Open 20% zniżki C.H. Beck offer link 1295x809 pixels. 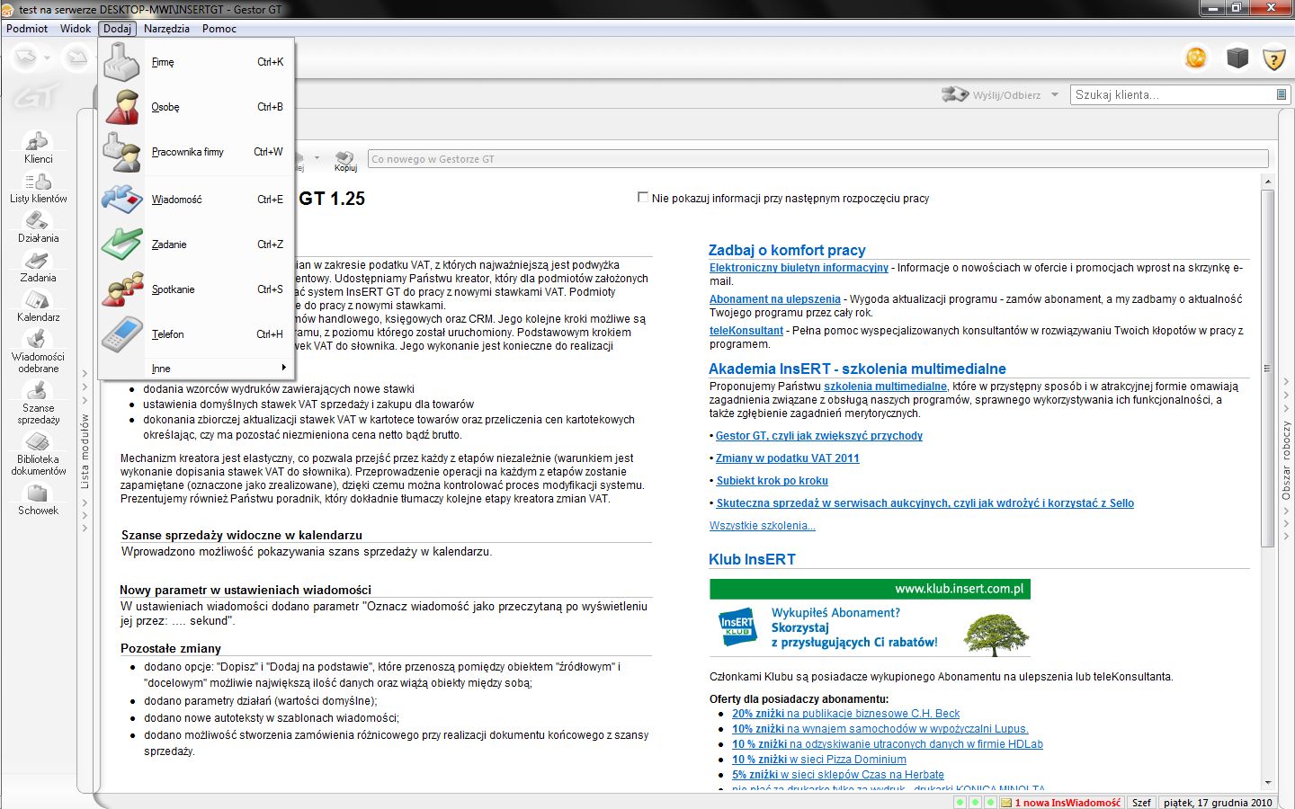845,714
